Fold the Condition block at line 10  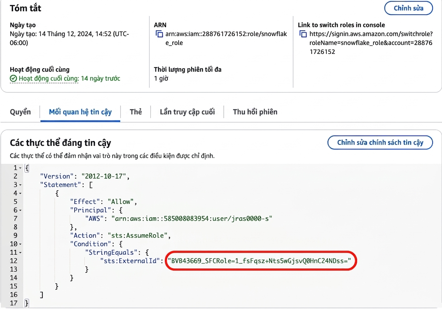click(x=20, y=244)
